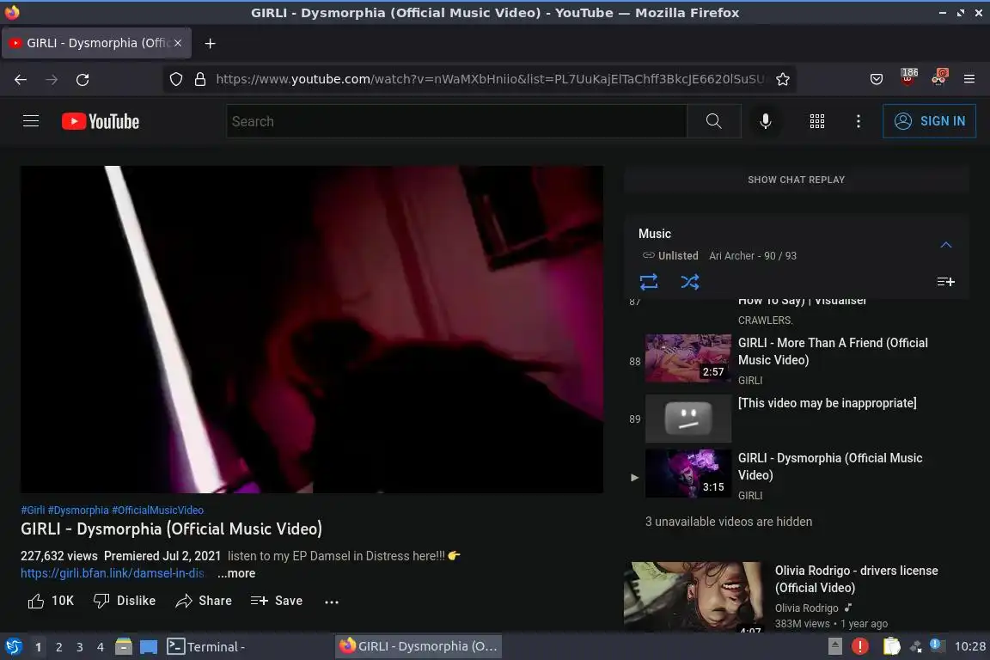Open the Firefox accounts extension icon

(939, 77)
